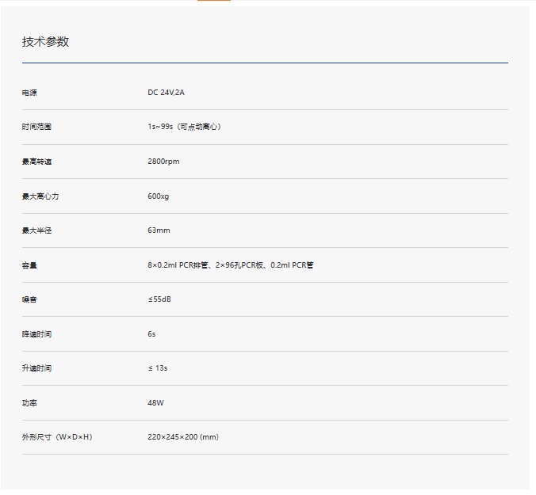Click the ≤55dB noise value
Viewport: 536px width, 495px height.
point(159,299)
